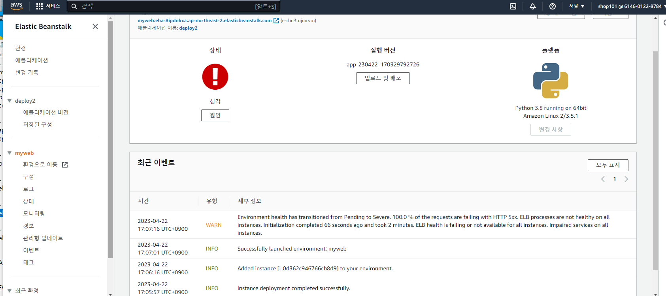This screenshot has width=666, height=296.
Task: Open the myweb elasticbeanstalk.com URL
Action: 204,21
